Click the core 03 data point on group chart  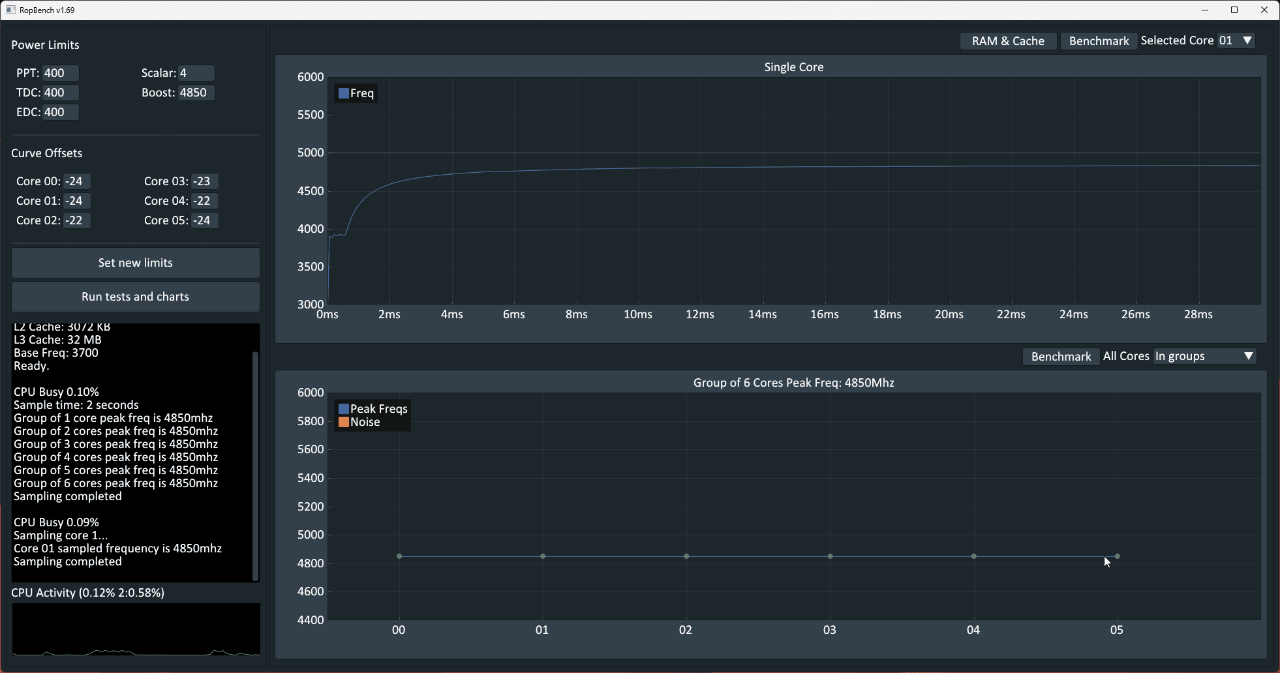830,556
